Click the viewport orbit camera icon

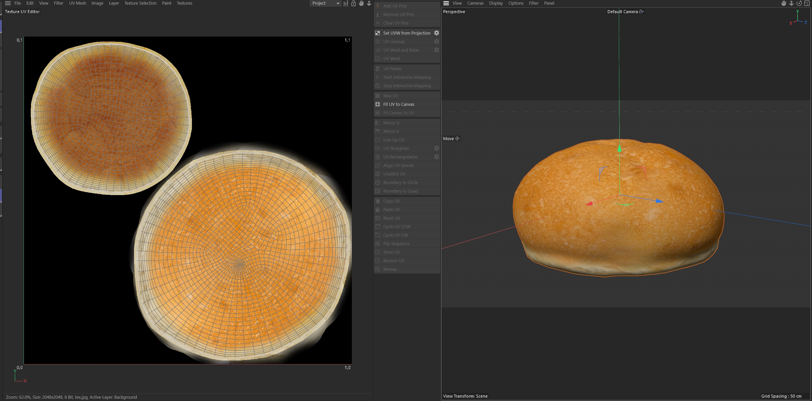point(799,3)
